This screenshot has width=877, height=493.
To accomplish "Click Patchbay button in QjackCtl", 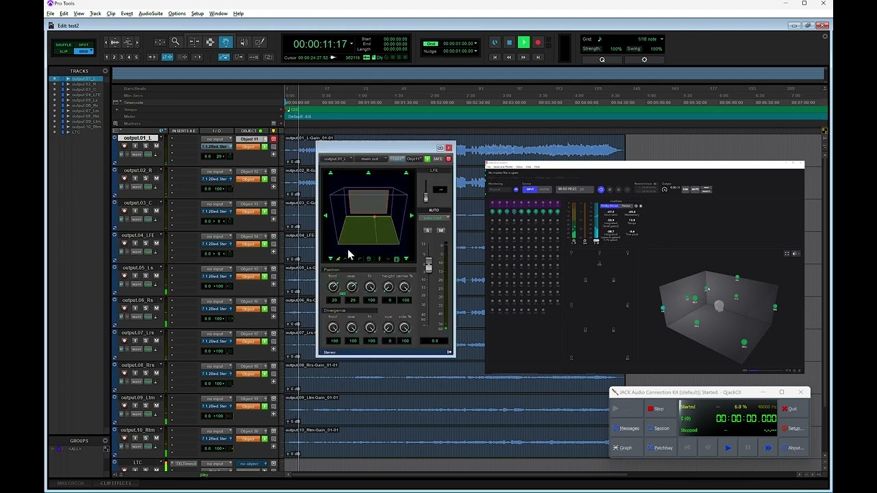I will pyautogui.click(x=660, y=448).
